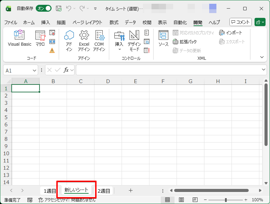
Task: Open the マクロ (Macros) dialog
Action: pyautogui.click(x=40, y=38)
